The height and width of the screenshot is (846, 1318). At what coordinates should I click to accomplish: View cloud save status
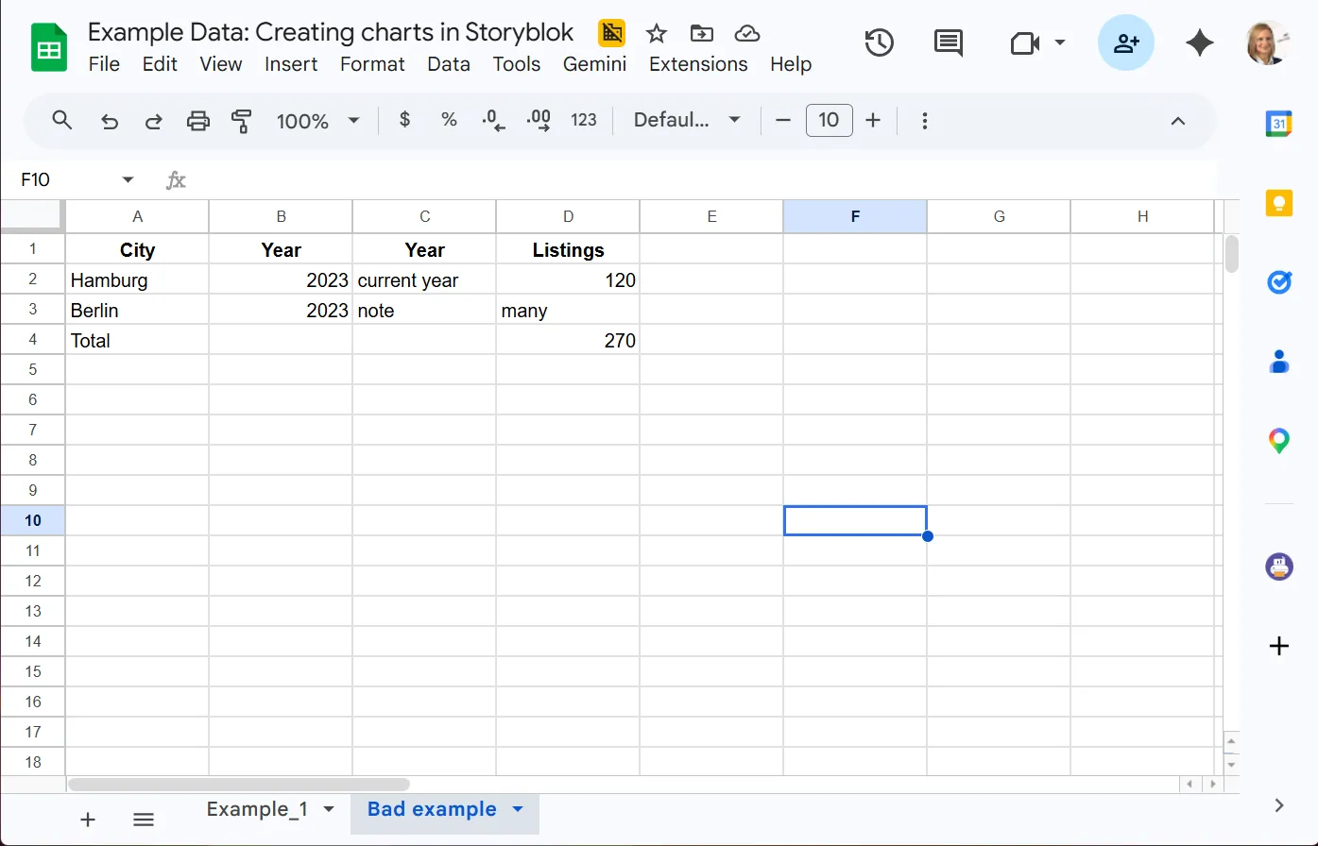point(747,34)
